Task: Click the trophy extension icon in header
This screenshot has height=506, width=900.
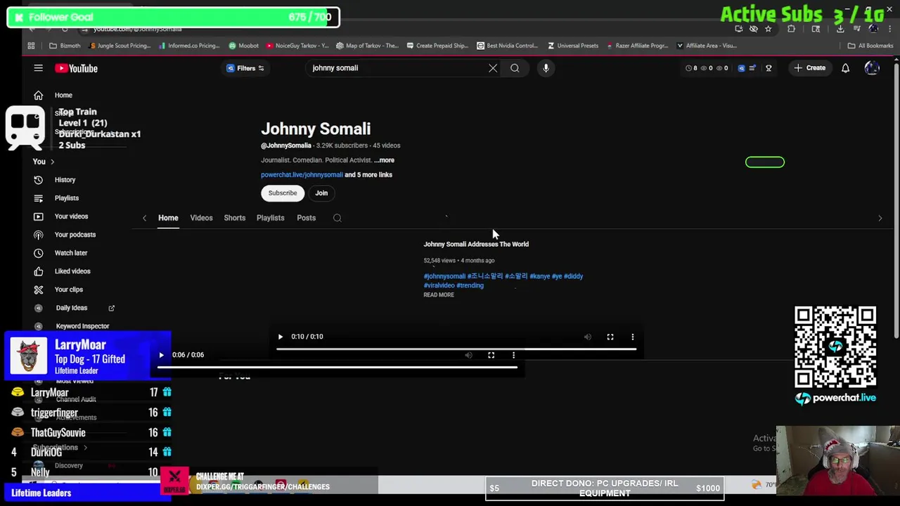Action: click(769, 68)
